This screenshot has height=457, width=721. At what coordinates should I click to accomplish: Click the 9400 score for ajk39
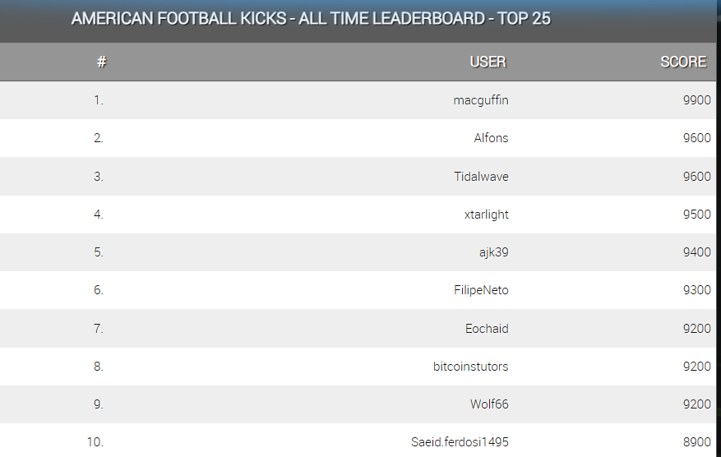696,252
